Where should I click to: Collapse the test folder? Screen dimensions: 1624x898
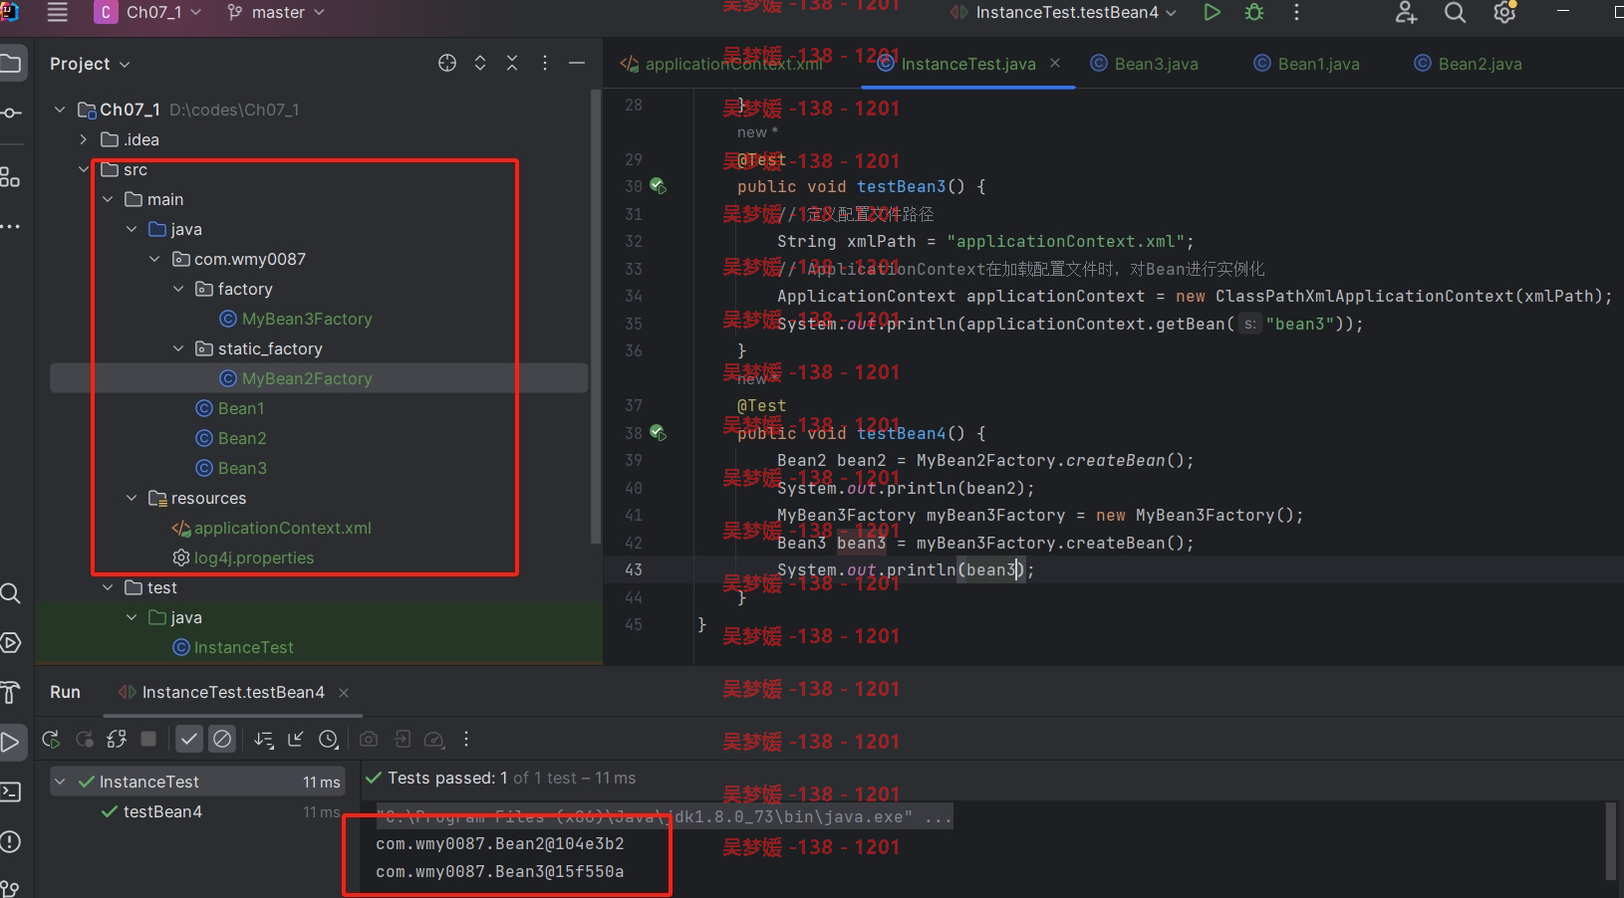pyautogui.click(x=108, y=587)
